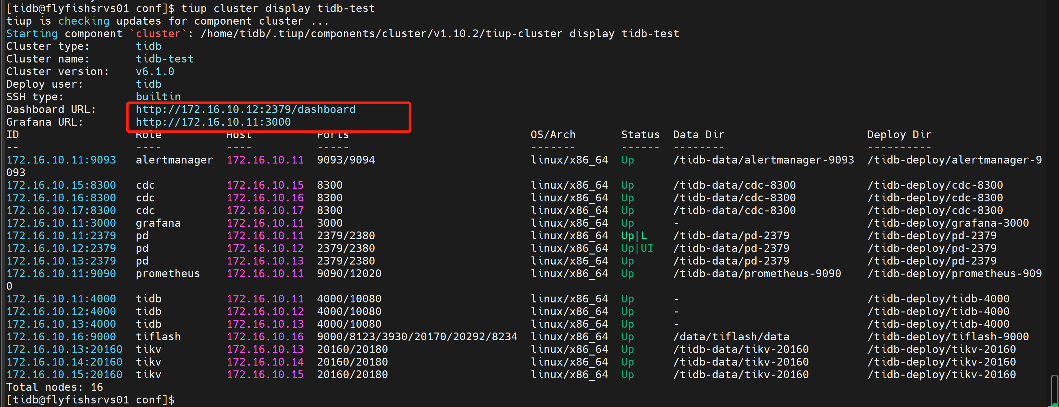This screenshot has height=407, width=1059.
Task: Click ID 172.16.10.15:20160 tikv row
Action: click(64, 375)
